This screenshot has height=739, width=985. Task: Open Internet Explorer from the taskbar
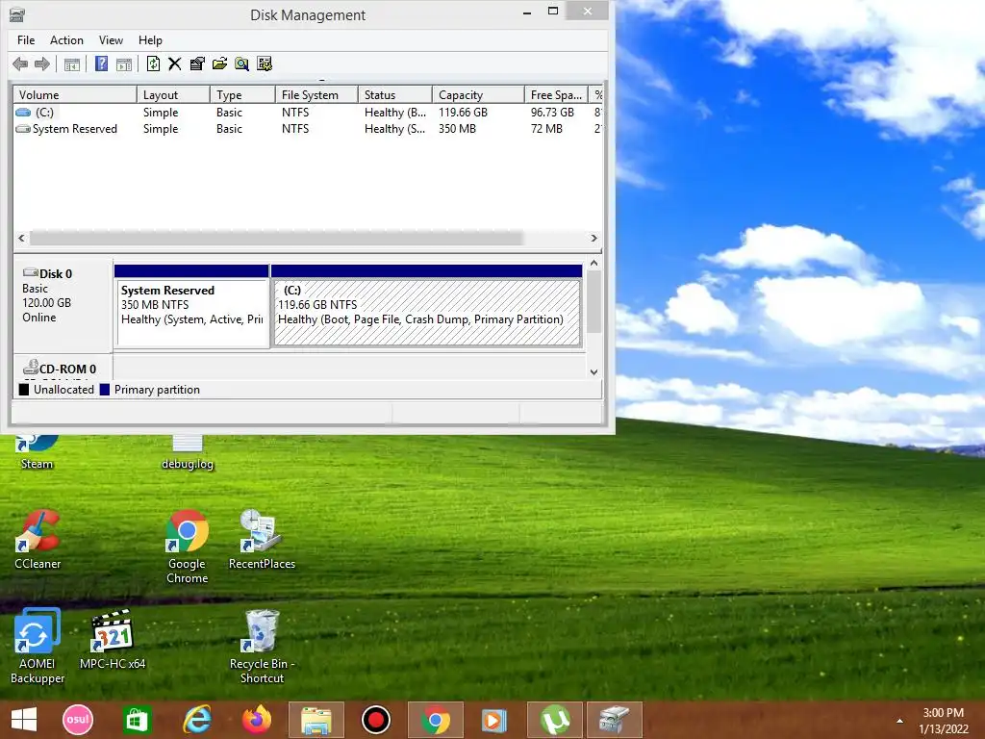[x=196, y=720]
